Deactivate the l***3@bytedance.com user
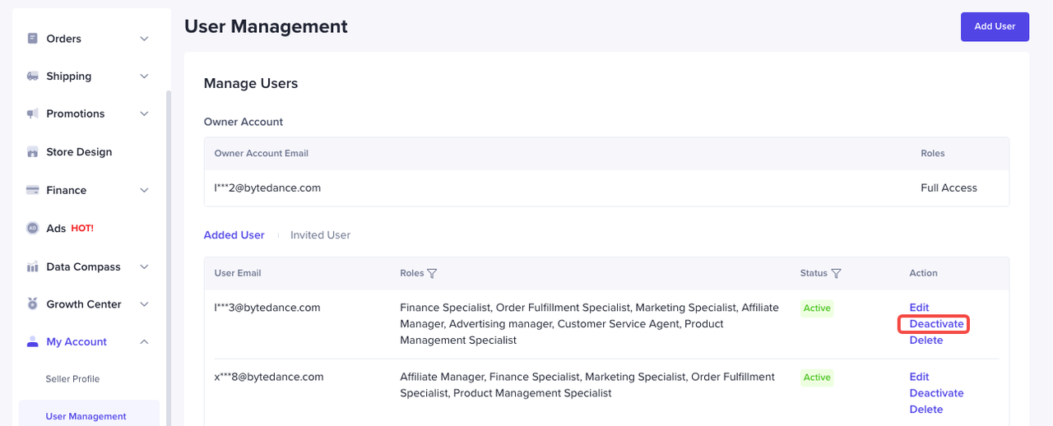 936,324
